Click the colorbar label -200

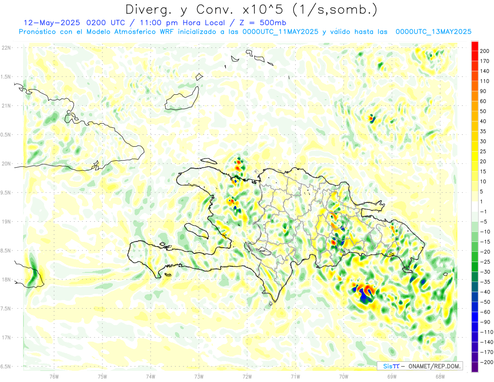pos(487,362)
